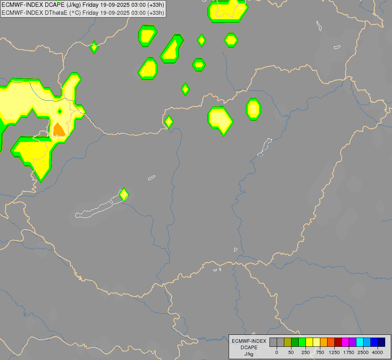Pick the red-orange legend swatch

click(331, 342)
